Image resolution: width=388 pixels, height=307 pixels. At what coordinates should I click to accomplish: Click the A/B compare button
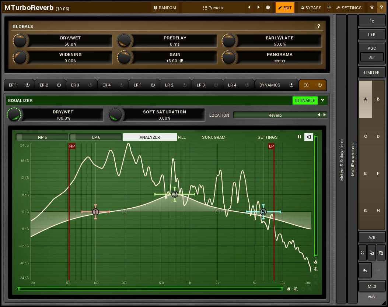pos(372,237)
